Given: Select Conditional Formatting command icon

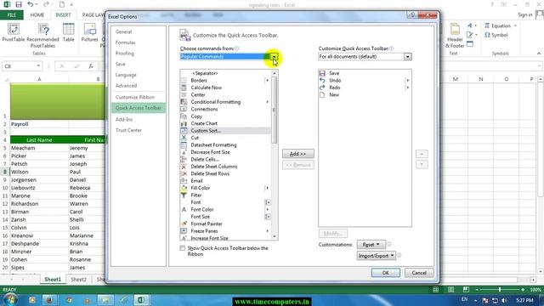Looking at the screenshot, I should coord(184,102).
